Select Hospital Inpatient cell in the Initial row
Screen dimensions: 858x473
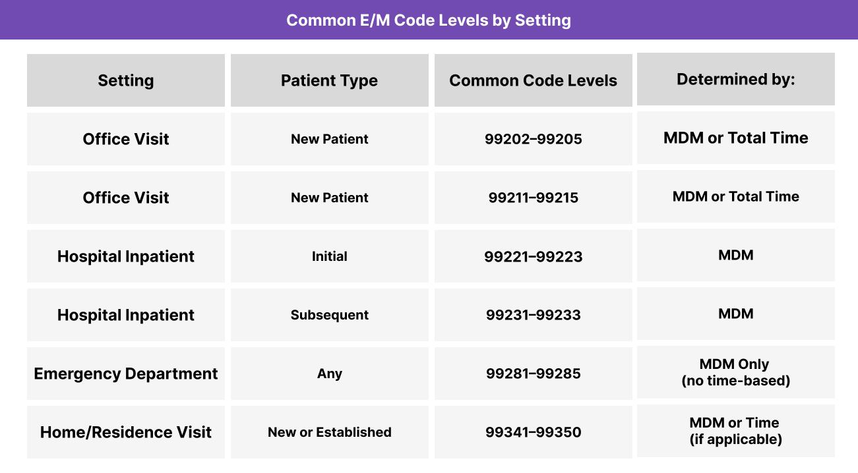click(x=126, y=256)
